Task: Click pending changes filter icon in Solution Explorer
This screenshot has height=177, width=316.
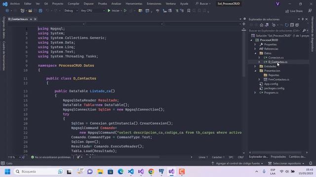Action: point(274,25)
